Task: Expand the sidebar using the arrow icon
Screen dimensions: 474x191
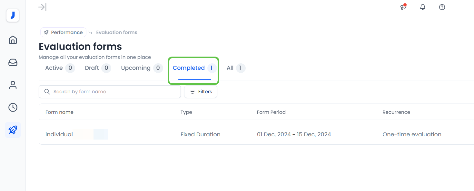Action: click(42, 7)
